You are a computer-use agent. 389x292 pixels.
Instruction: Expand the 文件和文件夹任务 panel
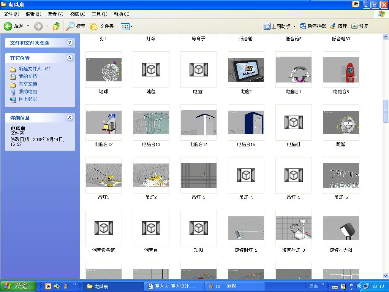tap(70, 43)
